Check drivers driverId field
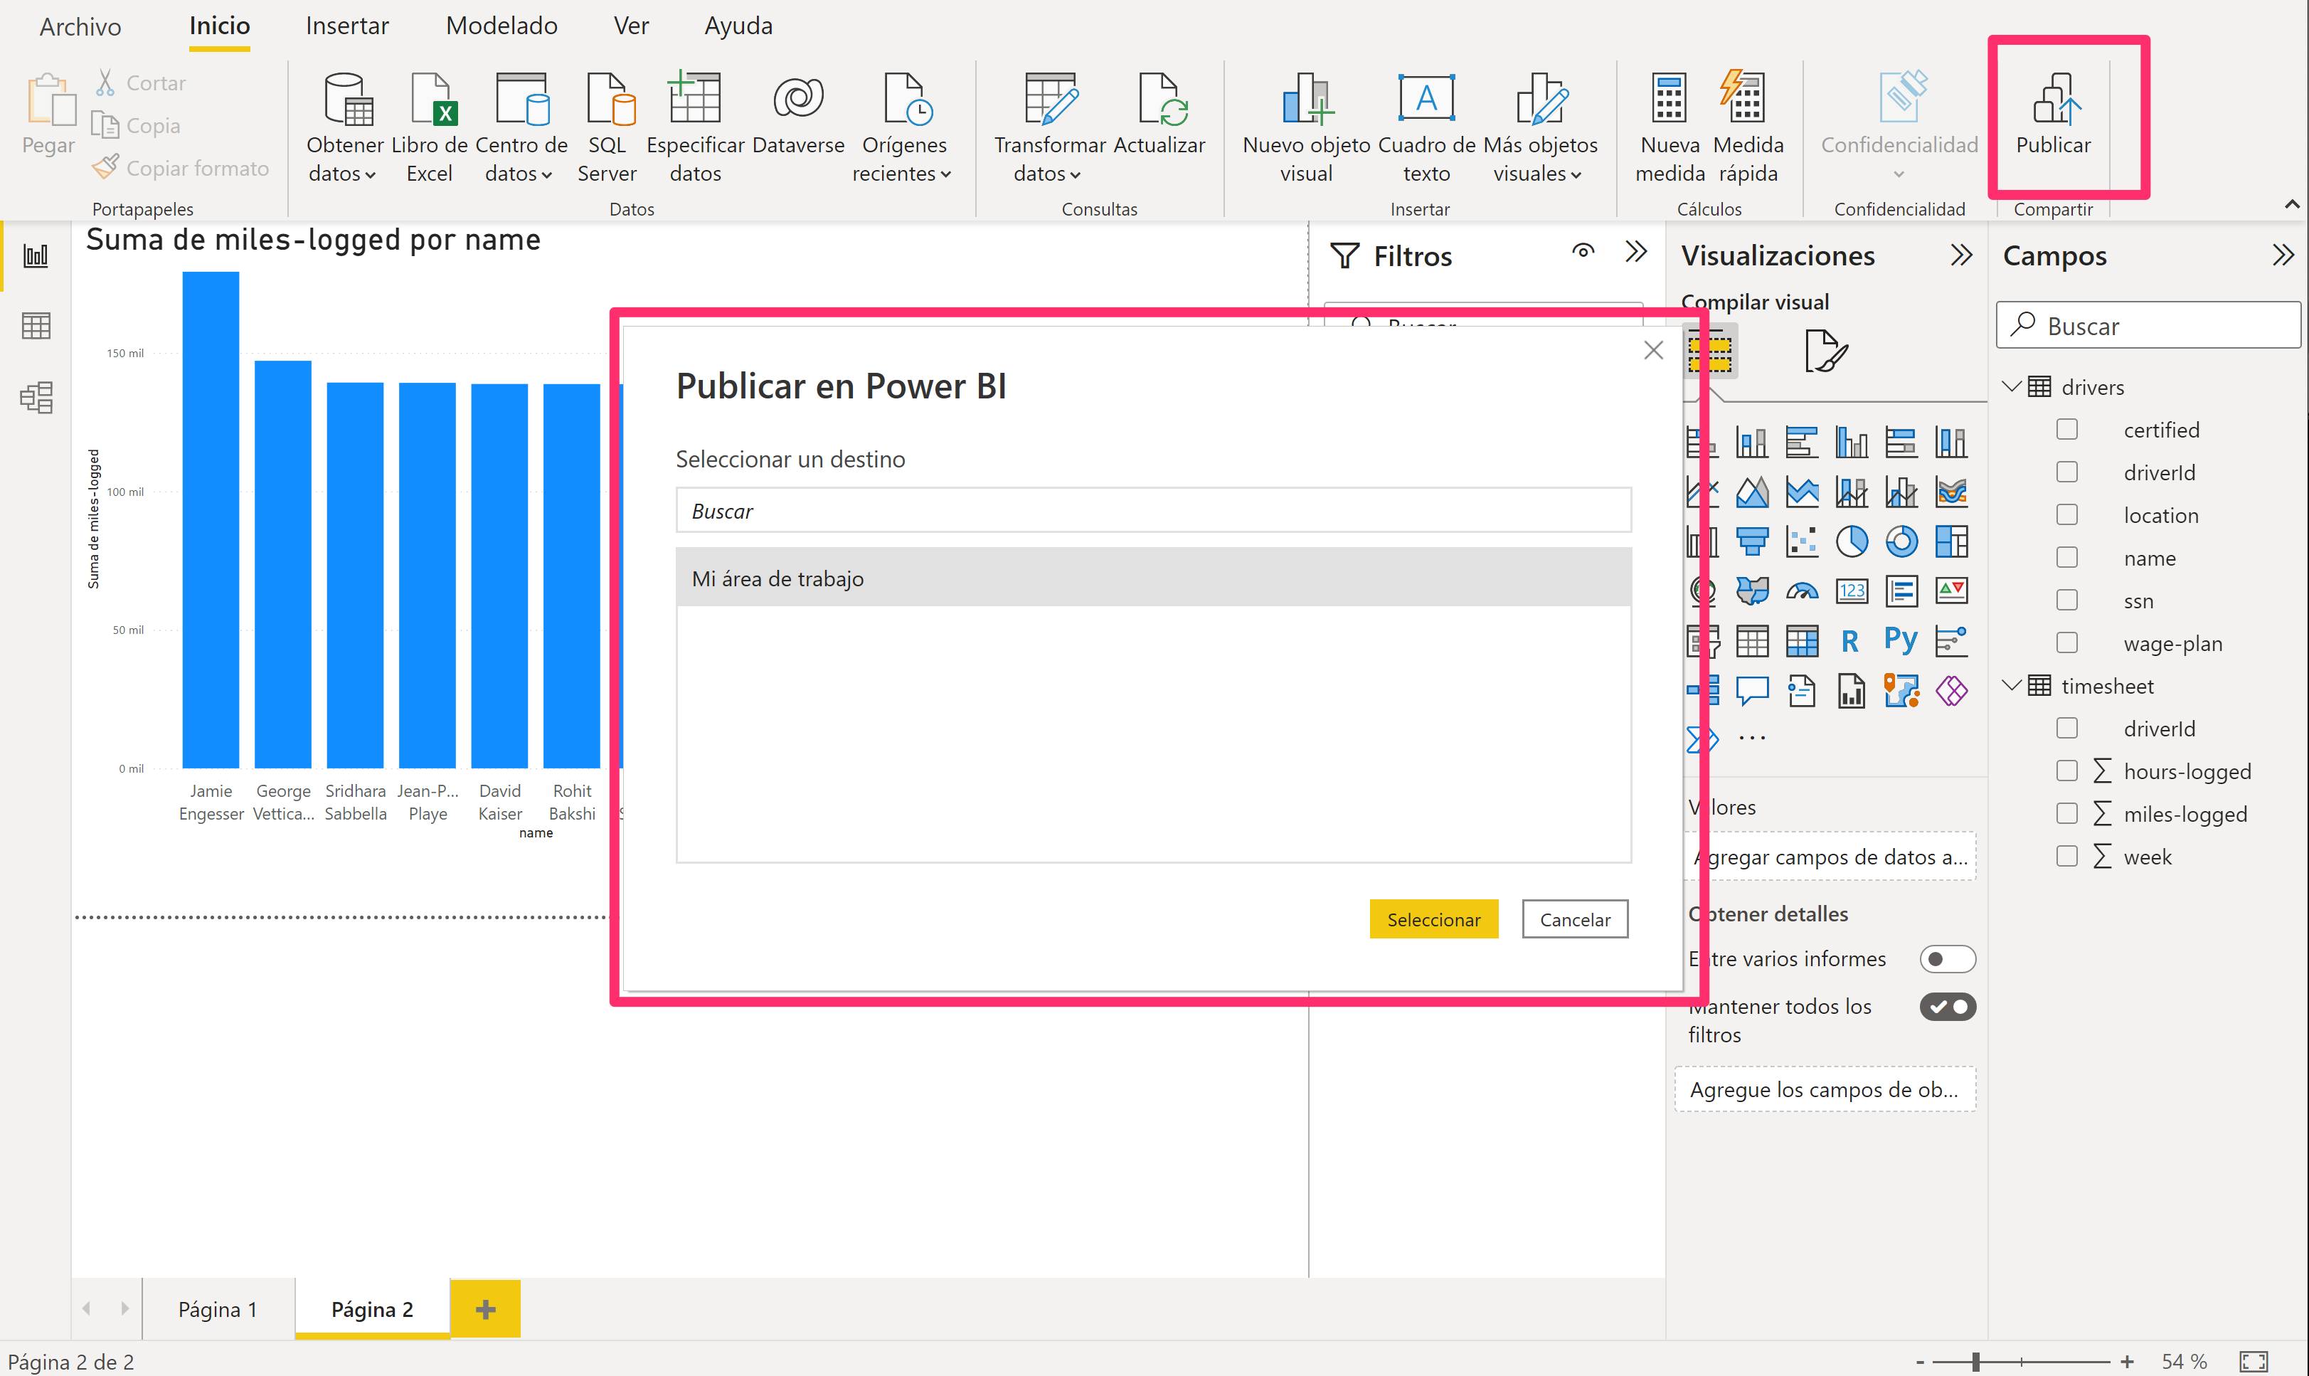Viewport: 2309px width, 1376px height. coord(2066,472)
